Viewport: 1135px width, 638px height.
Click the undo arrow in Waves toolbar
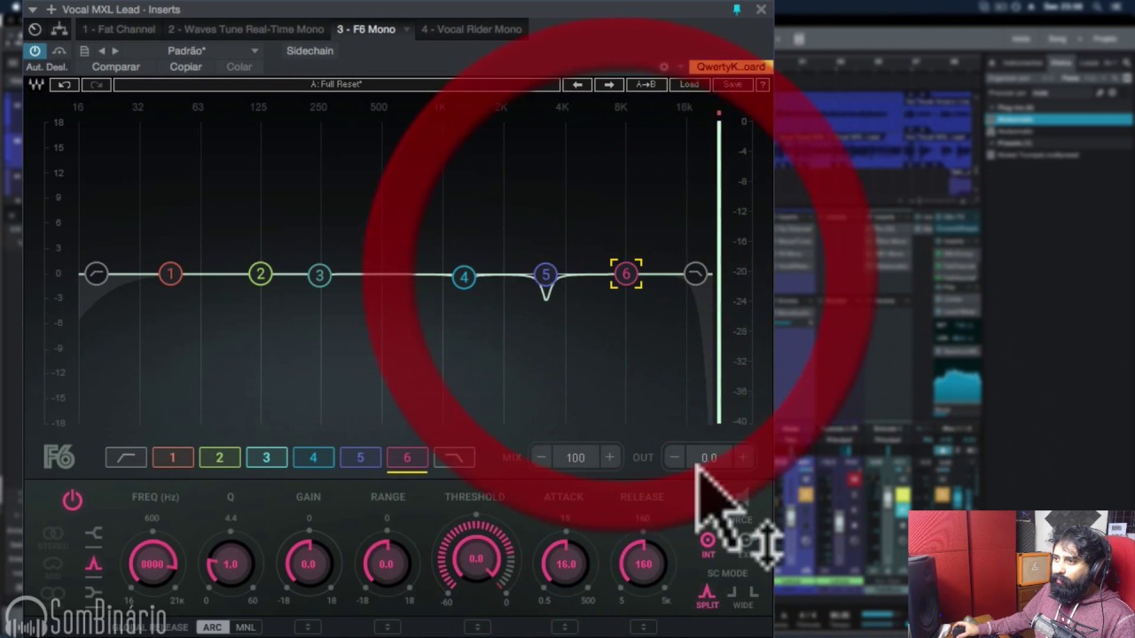(x=64, y=84)
